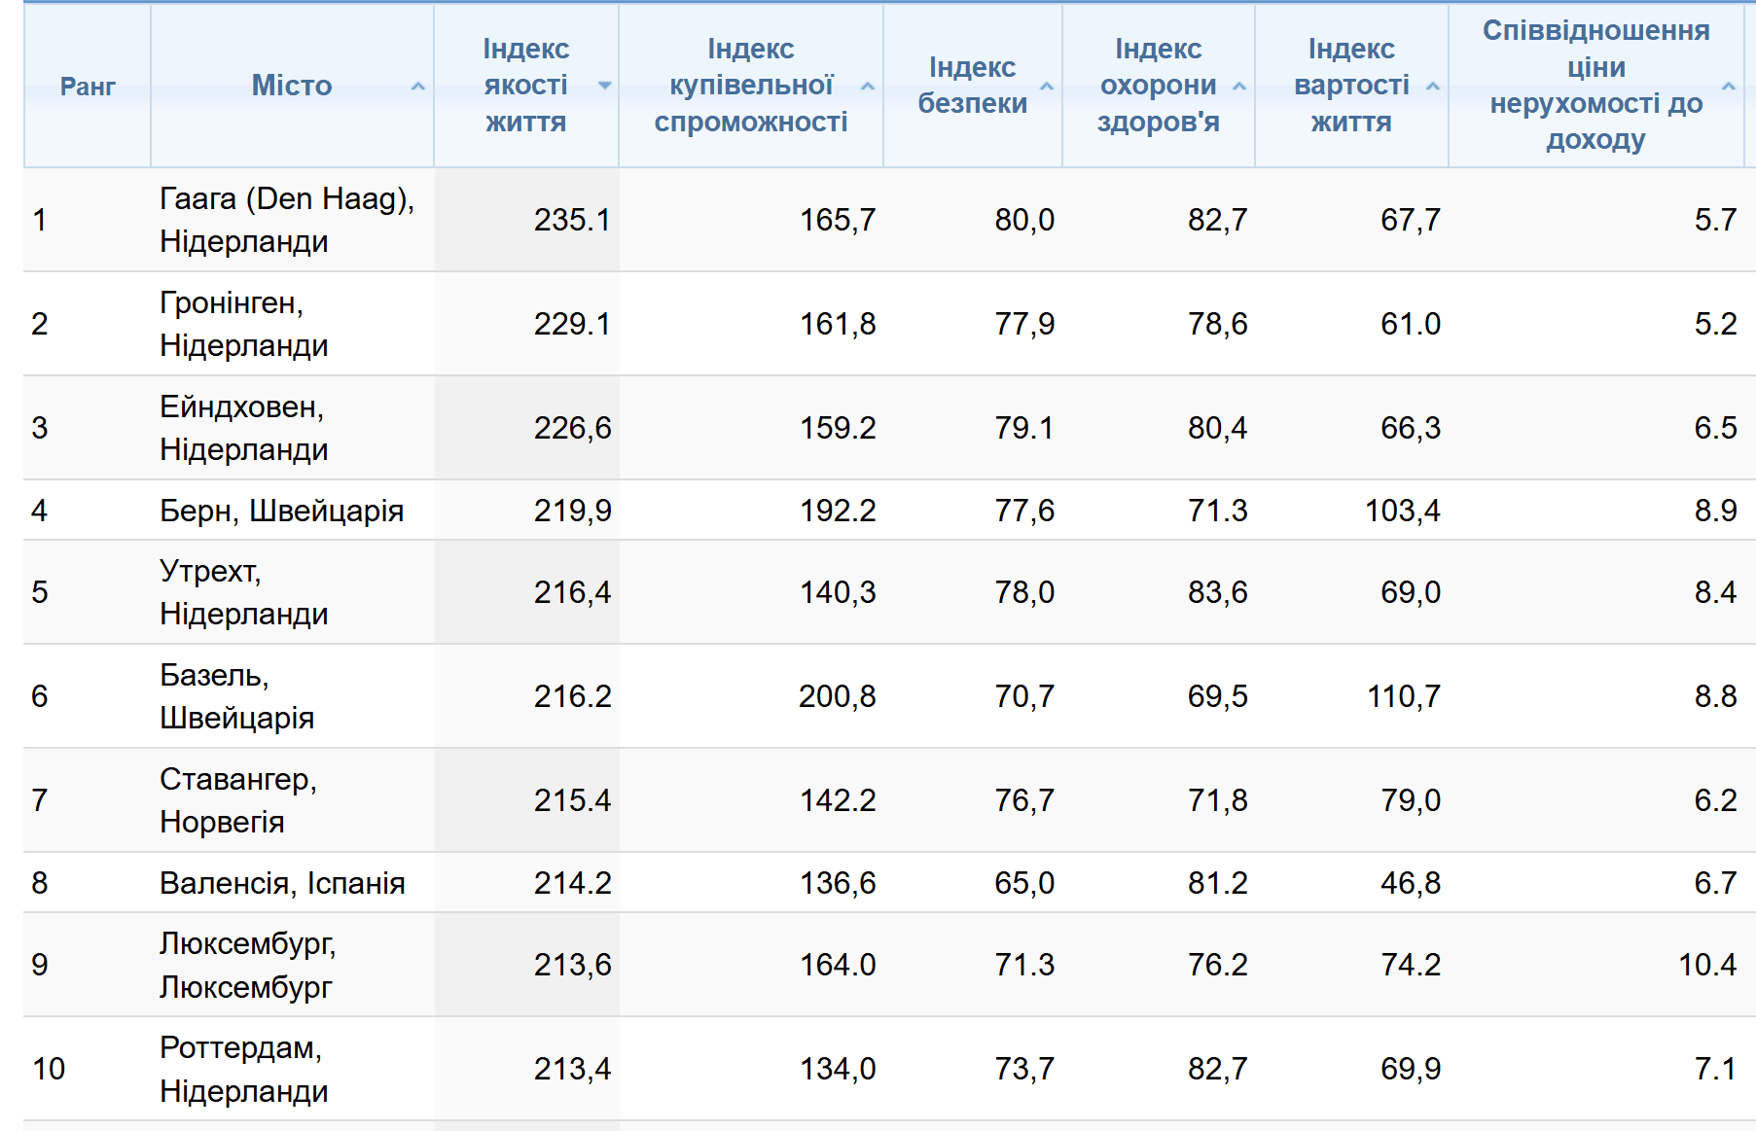This screenshot has height=1131, width=1756.
Task: Click Роттердам, Нідерланди table row
Action: [x=243, y=1069]
